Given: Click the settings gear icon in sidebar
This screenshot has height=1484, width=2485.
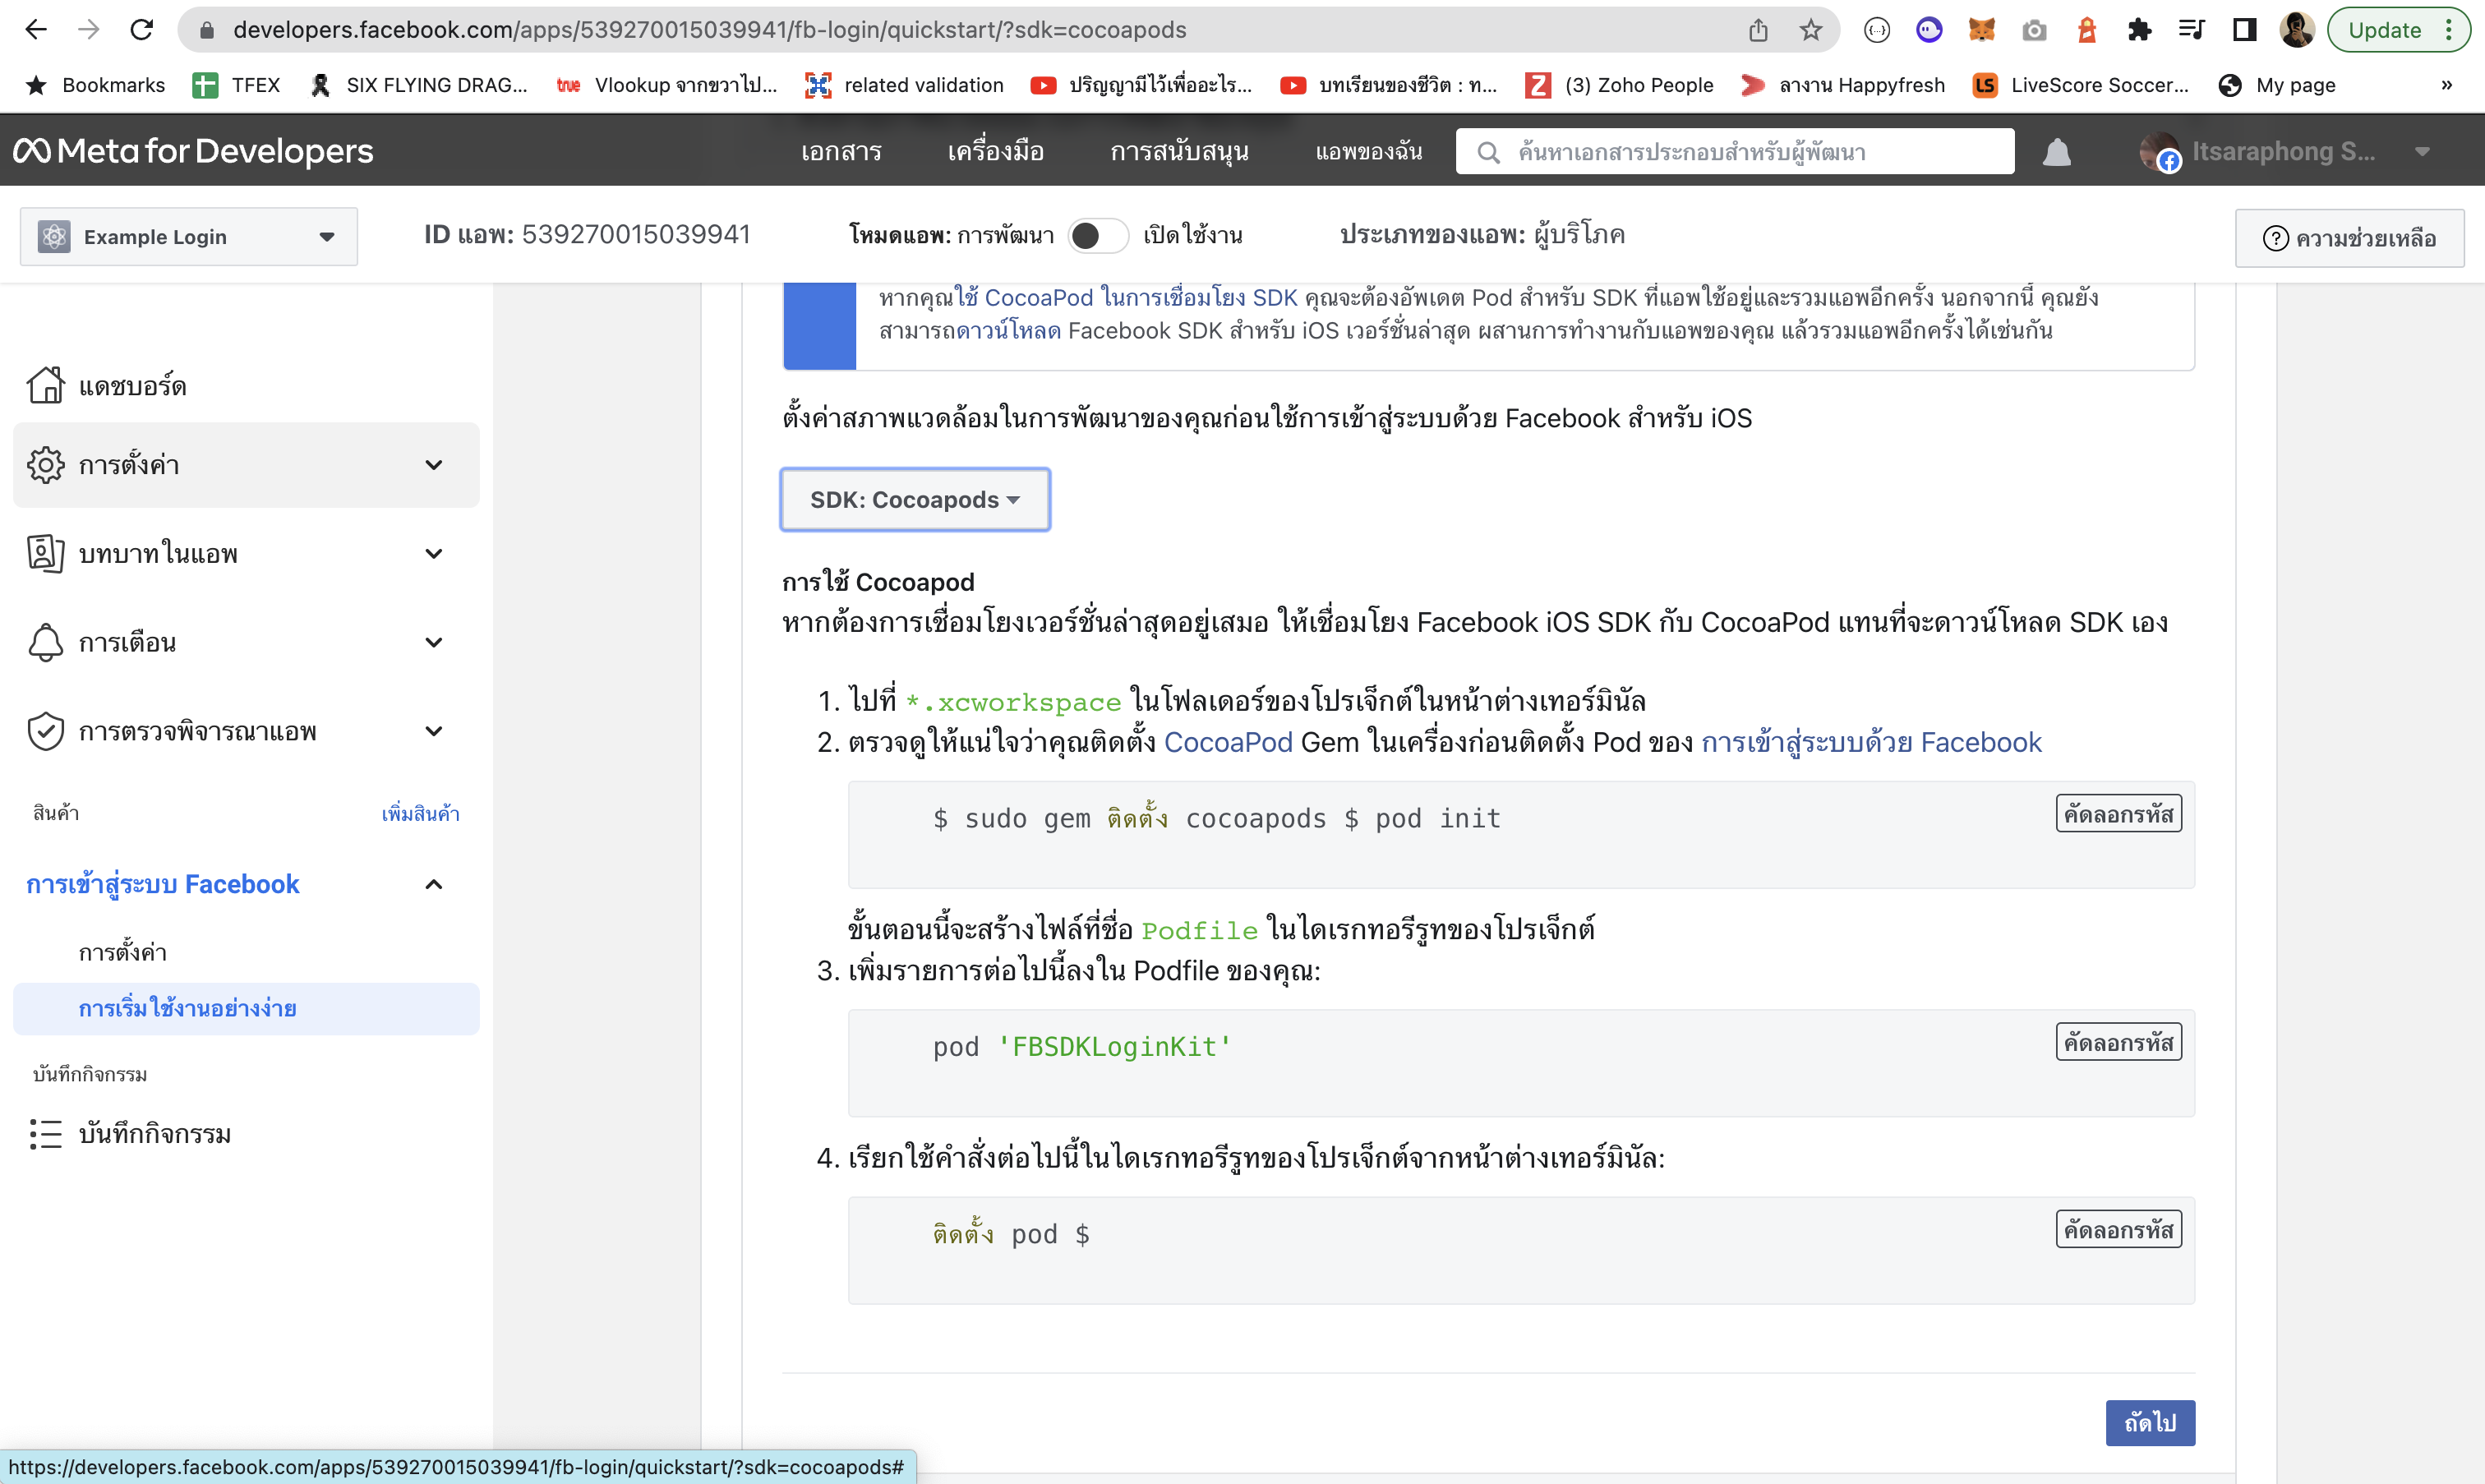Looking at the screenshot, I should click(46, 465).
